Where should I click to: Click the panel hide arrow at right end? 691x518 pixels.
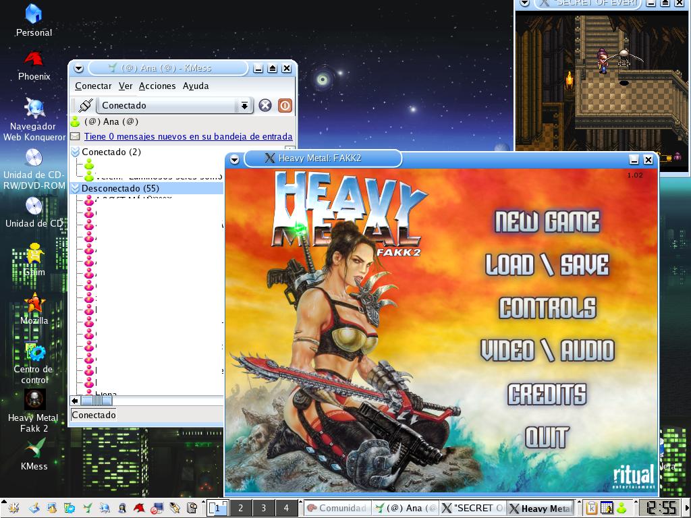688,508
